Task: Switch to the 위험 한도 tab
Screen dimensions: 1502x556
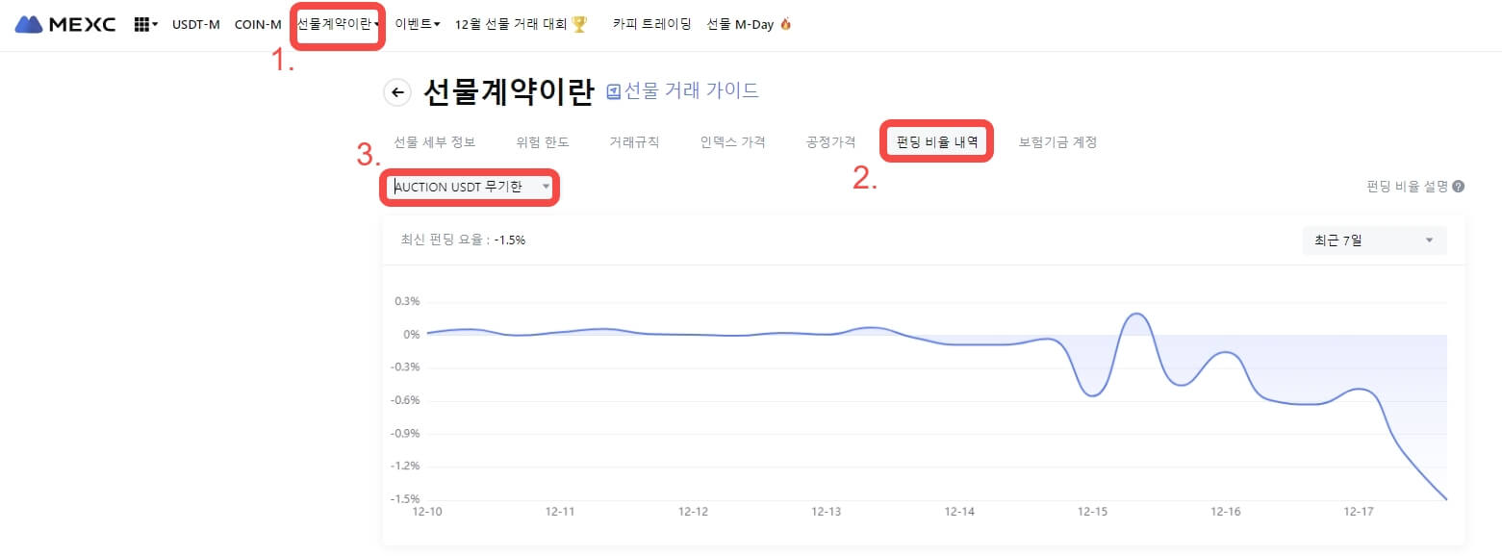Action: pos(543,142)
